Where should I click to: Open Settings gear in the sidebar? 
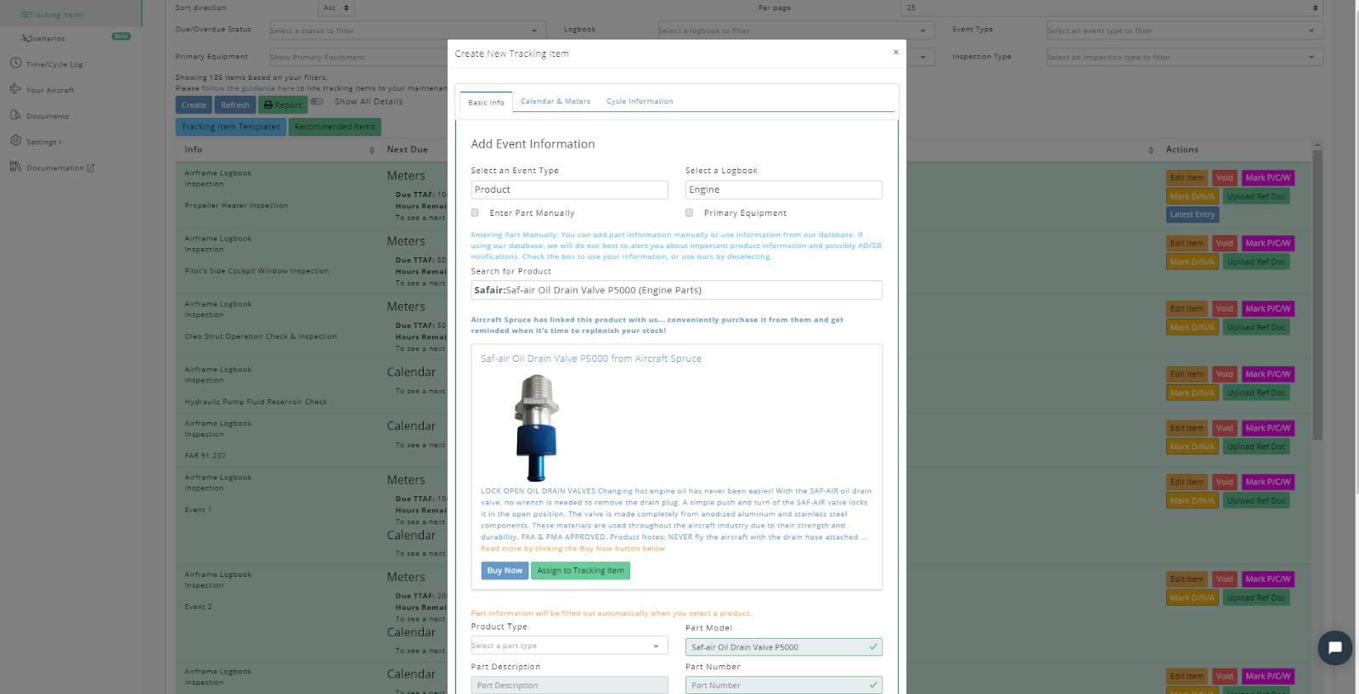tap(15, 141)
